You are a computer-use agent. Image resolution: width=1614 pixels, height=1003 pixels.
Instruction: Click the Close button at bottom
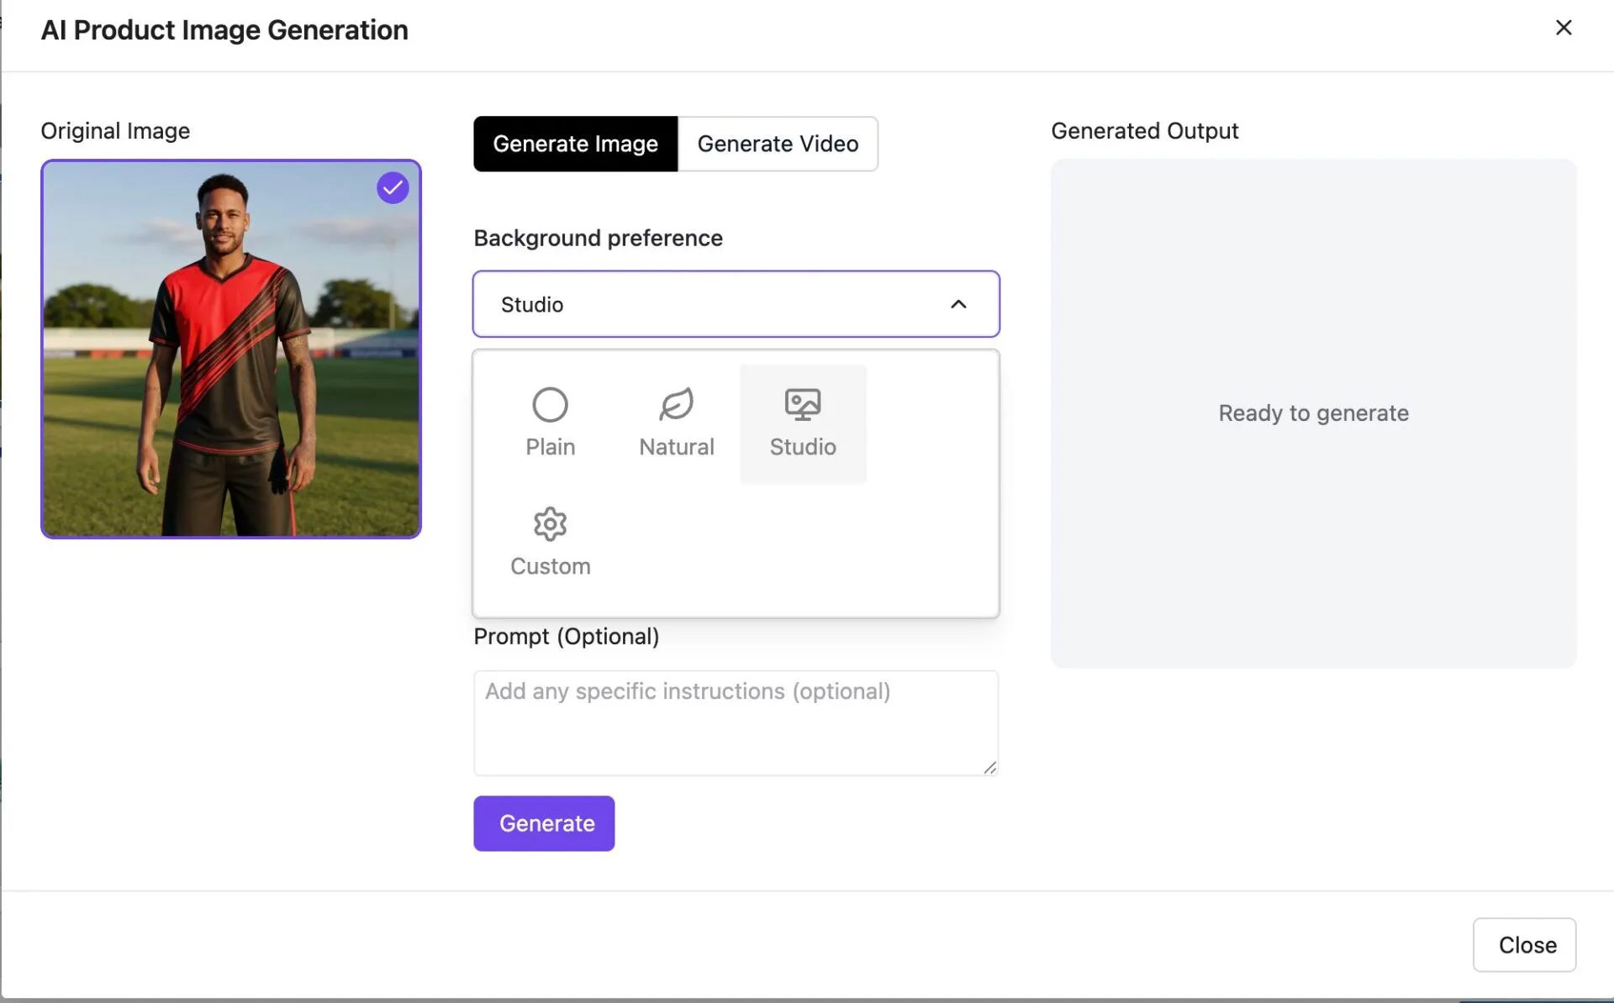pos(1524,945)
